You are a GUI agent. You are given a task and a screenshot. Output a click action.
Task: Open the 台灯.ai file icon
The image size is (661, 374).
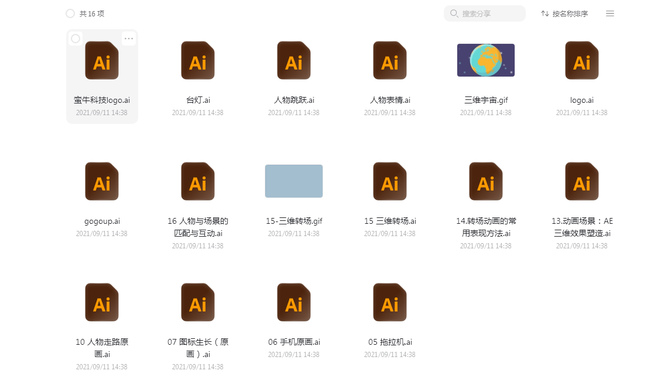tap(198, 60)
